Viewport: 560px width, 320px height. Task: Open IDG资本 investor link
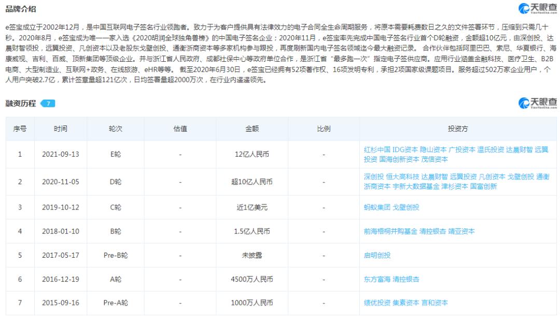(x=405, y=150)
